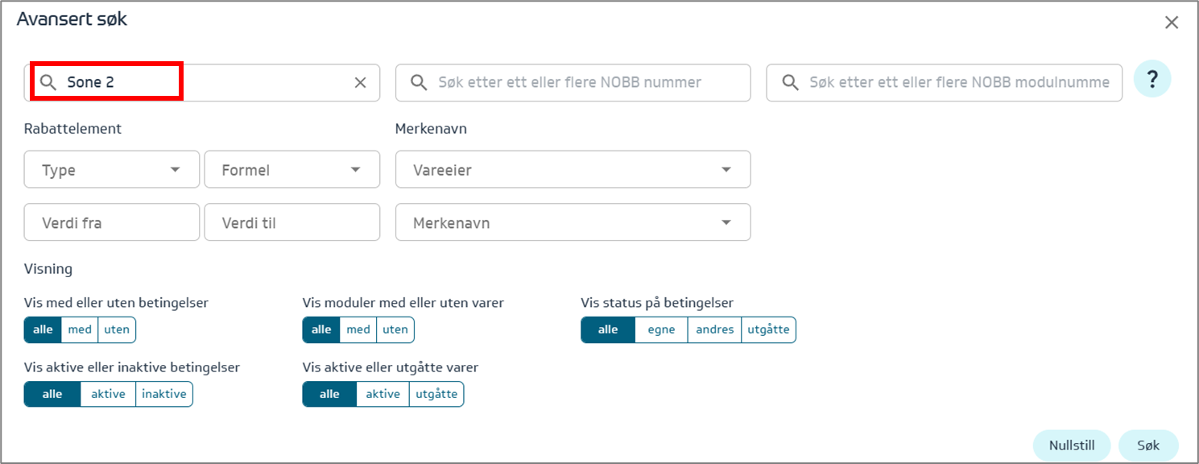Screen dimensions: 1199x464
Task: Select 'med' under Vis med eller uten betingelser
Action: 80,329
